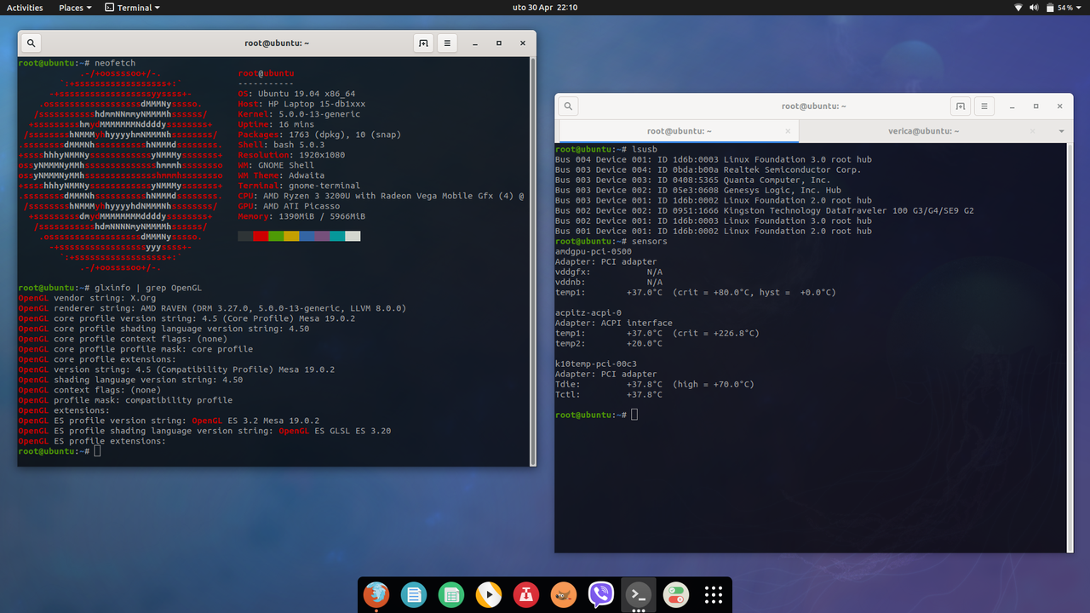This screenshot has width=1090, height=613.
Task: Open a new tab using the right terminal's header icon
Action: 960,106
